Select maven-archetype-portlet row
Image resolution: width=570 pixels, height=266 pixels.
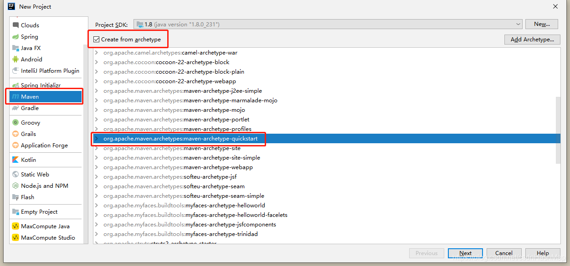(x=324, y=120)
